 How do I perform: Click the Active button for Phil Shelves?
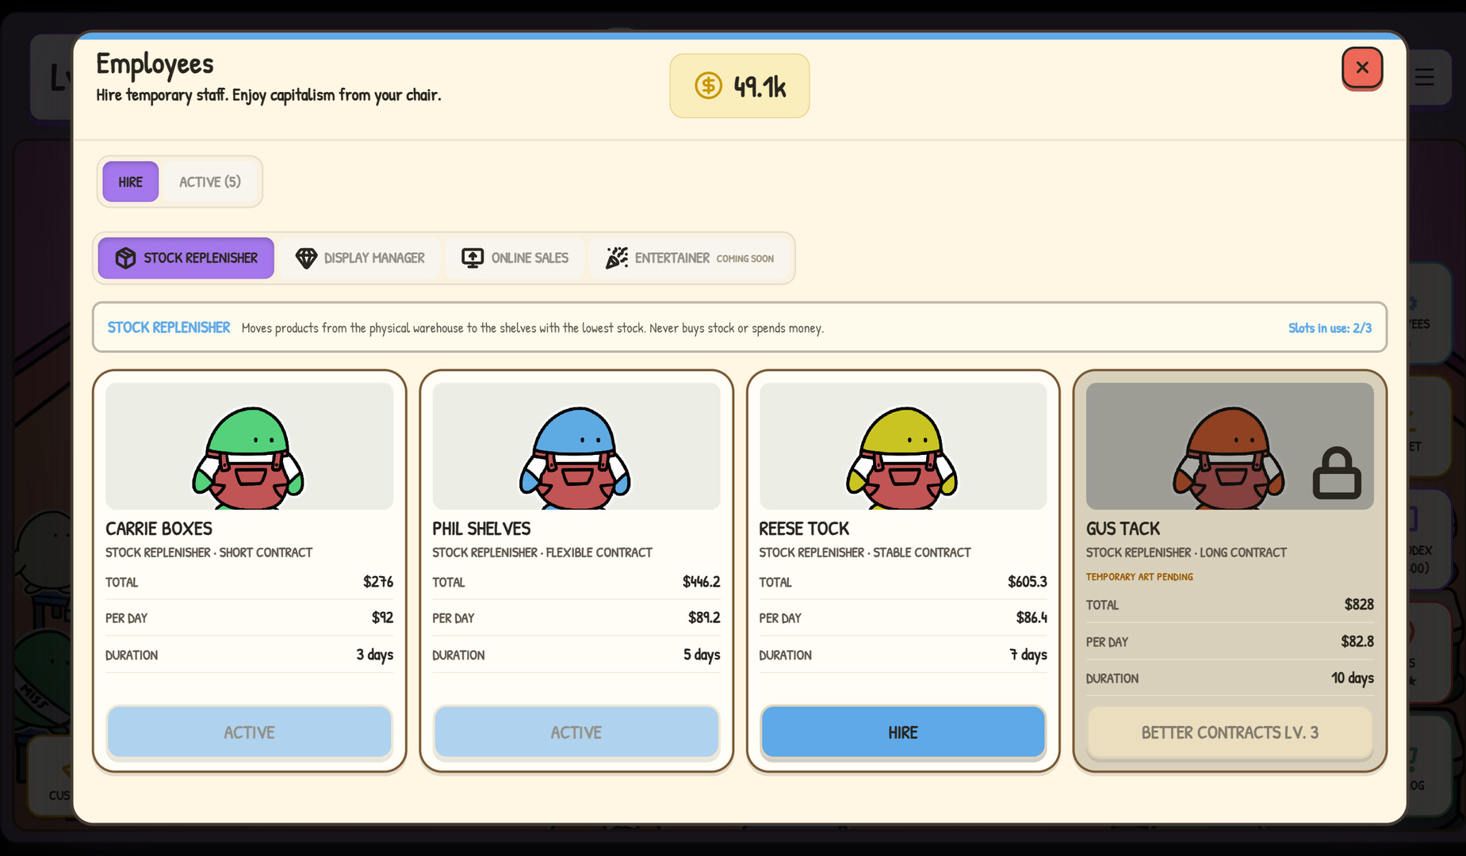click(576, 732)
